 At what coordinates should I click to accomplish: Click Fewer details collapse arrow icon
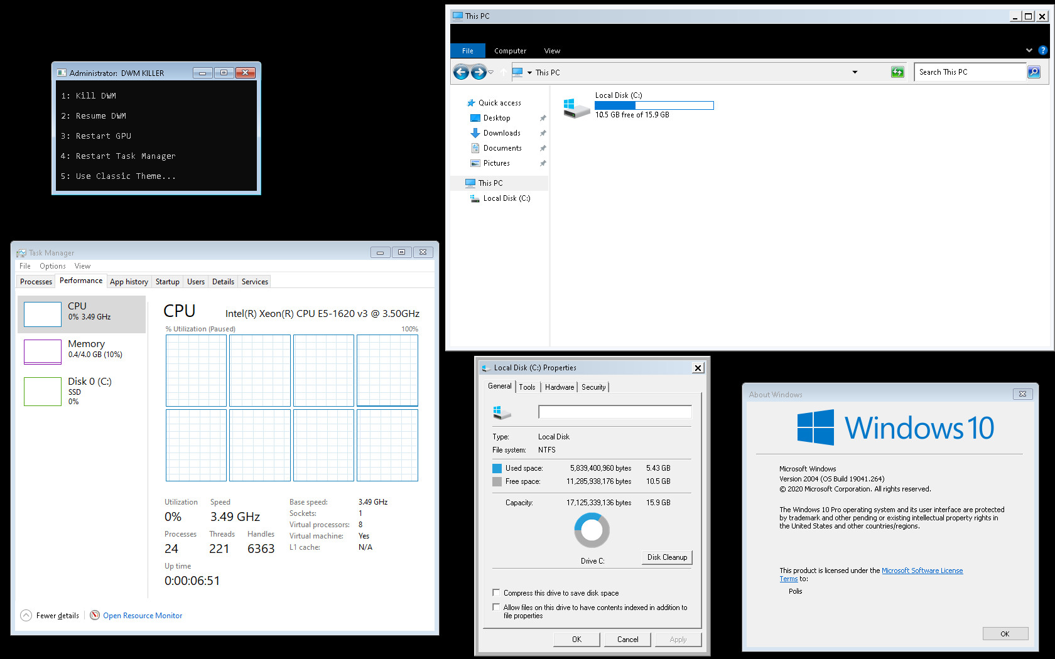pos(26,616)
